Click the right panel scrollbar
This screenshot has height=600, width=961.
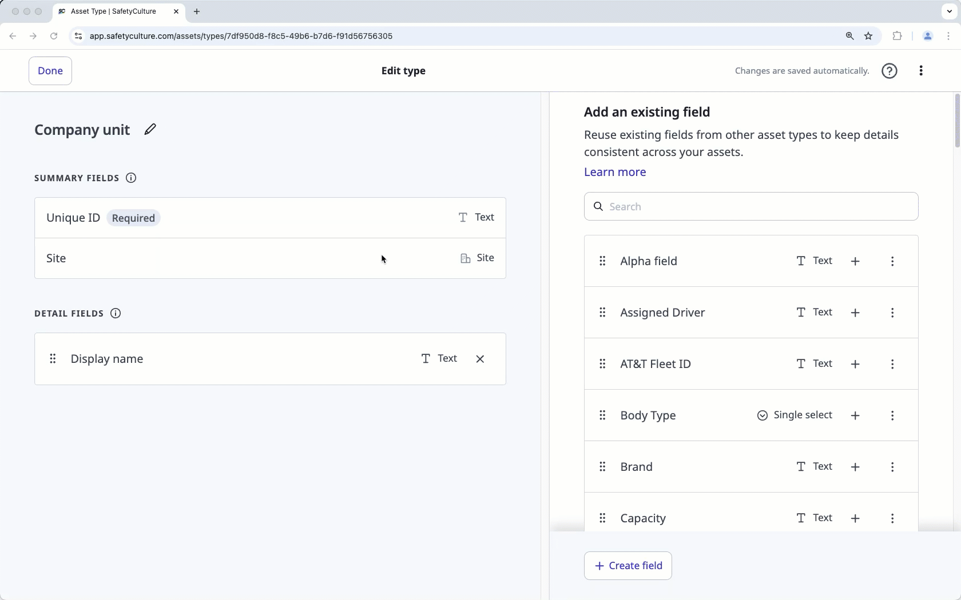pyautogui.click(x=957, y=121)
